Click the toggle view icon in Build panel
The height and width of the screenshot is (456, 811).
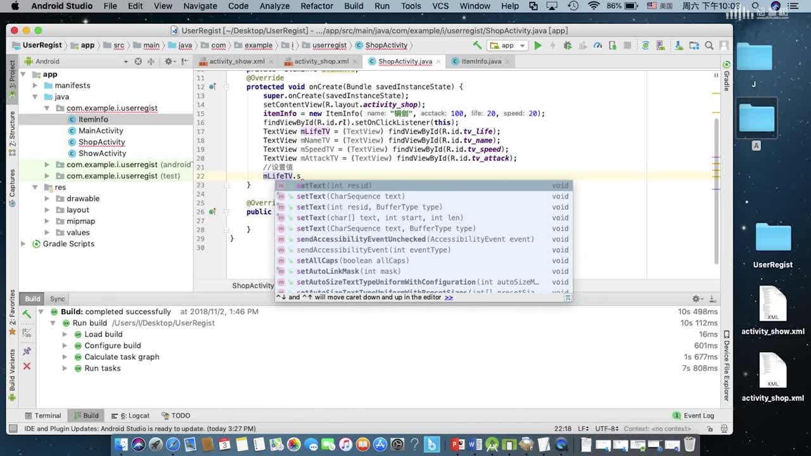27,332
